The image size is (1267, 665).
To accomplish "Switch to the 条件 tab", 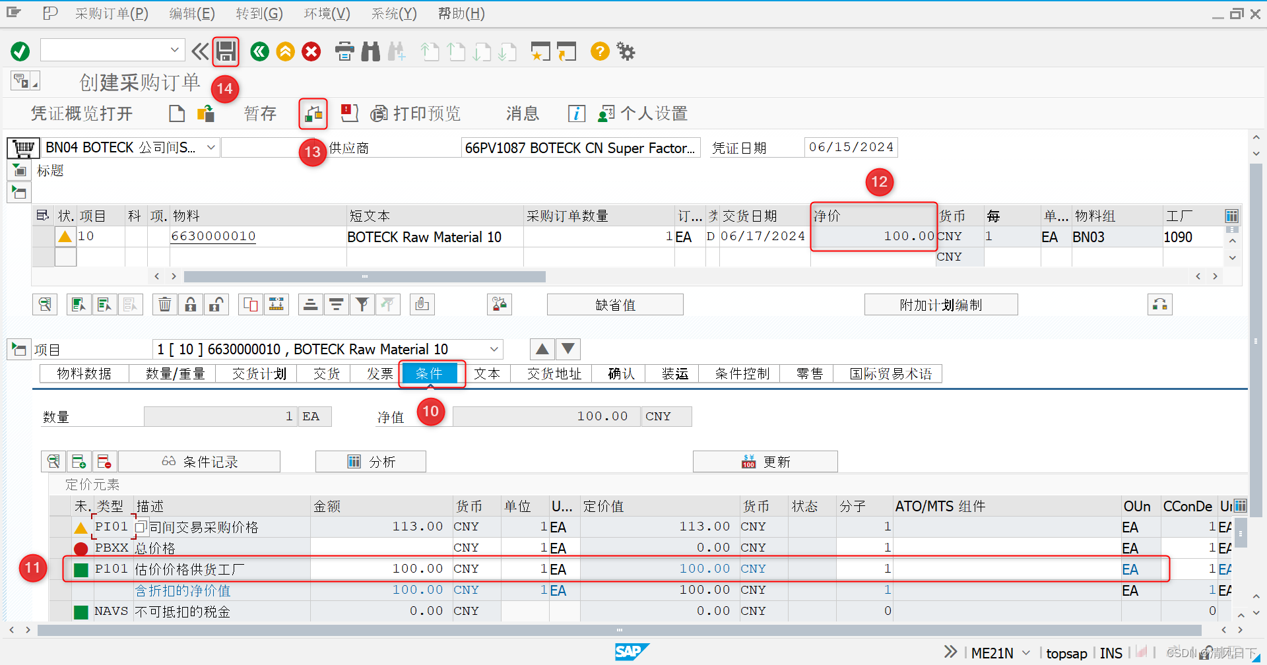I will (430, 373).
